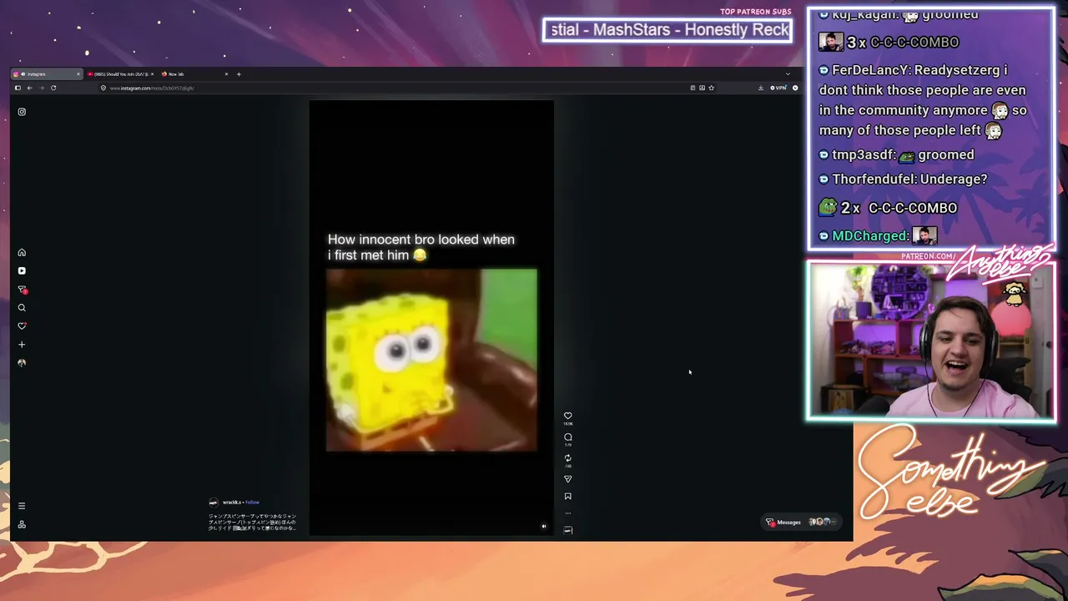The image size is (1068, 601).
Task: Click chat username MDCharged
Action: (x=869, y=236)
